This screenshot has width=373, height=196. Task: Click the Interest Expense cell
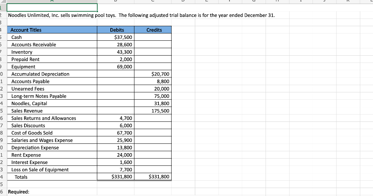52,163
